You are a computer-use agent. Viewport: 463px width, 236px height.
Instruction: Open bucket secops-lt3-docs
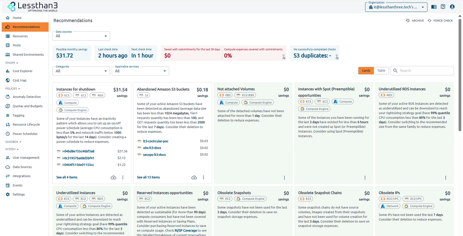point(154,155)
